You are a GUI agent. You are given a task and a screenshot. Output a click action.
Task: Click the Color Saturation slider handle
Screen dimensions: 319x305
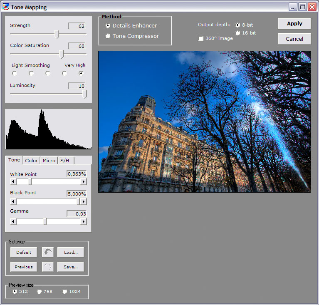61,54
